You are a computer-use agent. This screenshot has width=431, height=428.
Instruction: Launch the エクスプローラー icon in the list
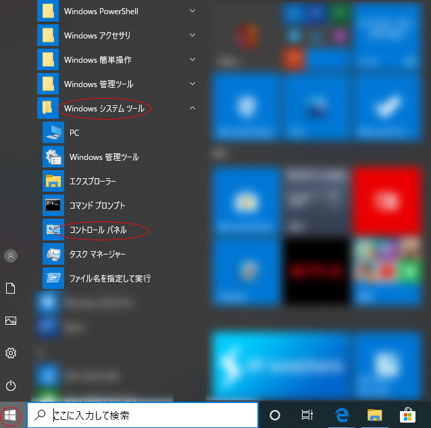click(x=53, y=181)
